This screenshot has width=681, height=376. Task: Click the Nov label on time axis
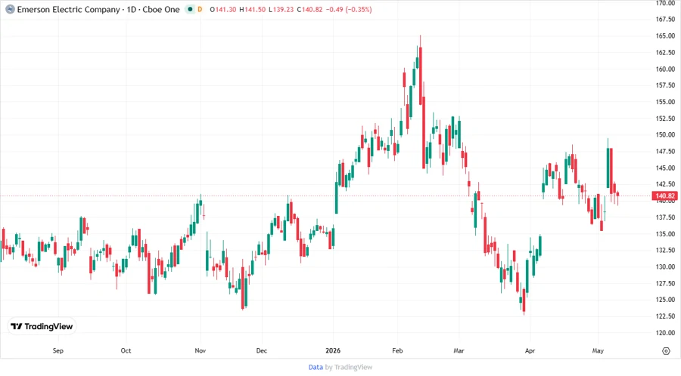tap(201, 350)
